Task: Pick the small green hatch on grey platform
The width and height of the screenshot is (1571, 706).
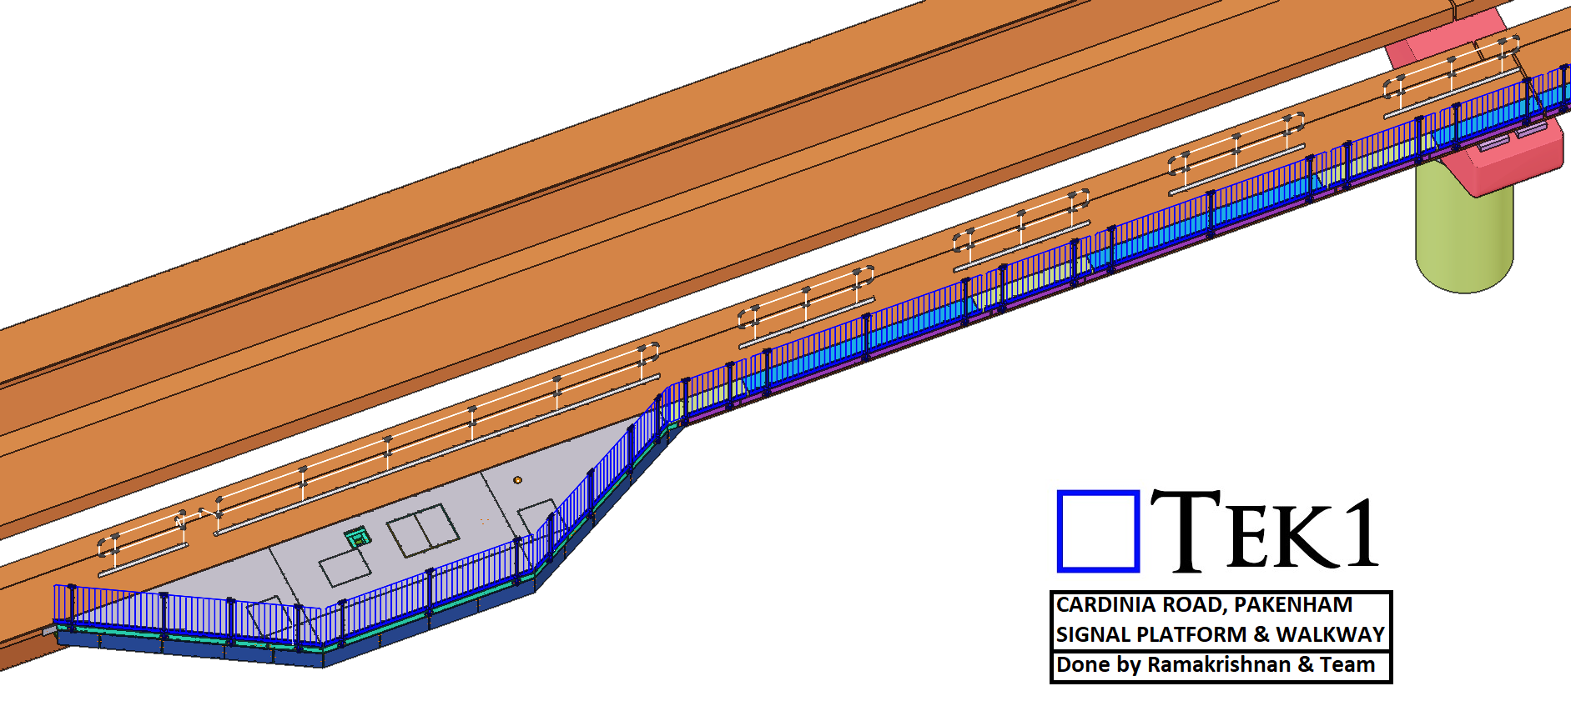Action: point(358,538)
